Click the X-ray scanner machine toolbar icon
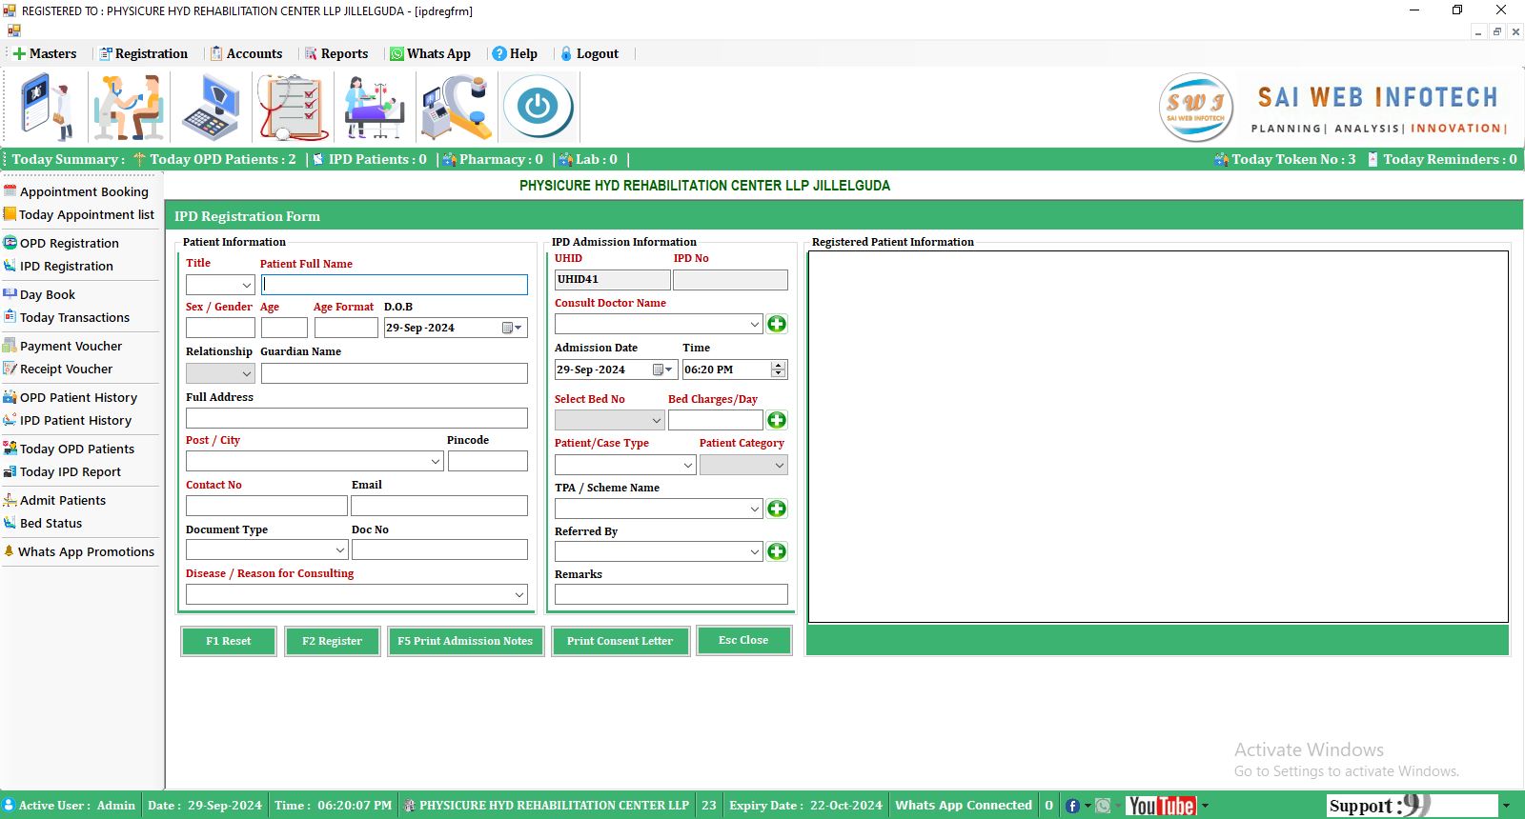This screenshot has height=819, width=1525. click(456, 108)
